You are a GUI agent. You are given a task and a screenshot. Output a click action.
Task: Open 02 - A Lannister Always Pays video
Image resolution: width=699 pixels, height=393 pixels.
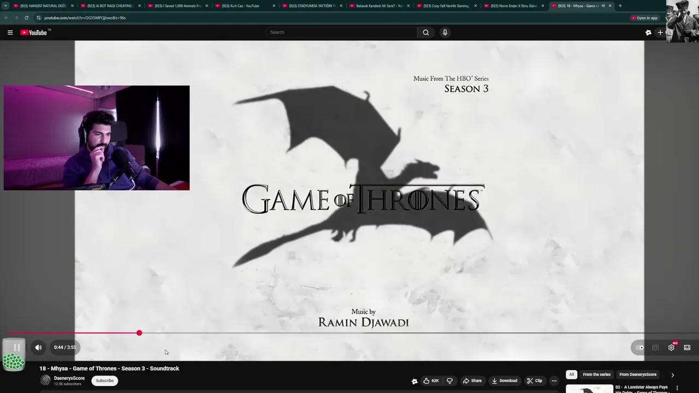point(642,389)
